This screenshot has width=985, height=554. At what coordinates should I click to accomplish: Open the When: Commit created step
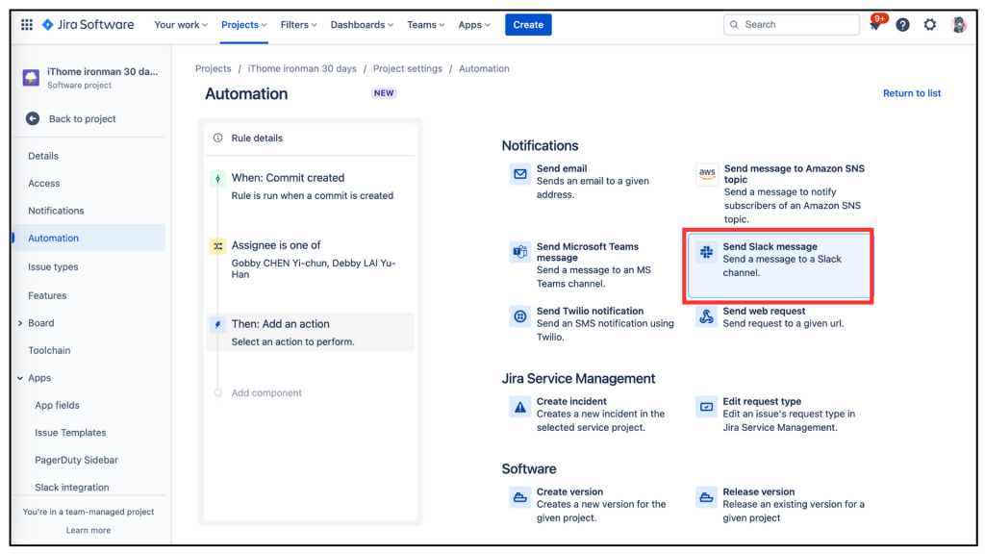pyautogui.click(x=311, y=186)
